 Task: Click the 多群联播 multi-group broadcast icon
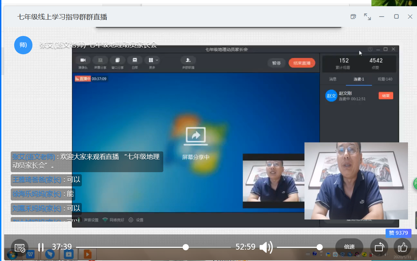pyautogui.click(x=188, y=60)
